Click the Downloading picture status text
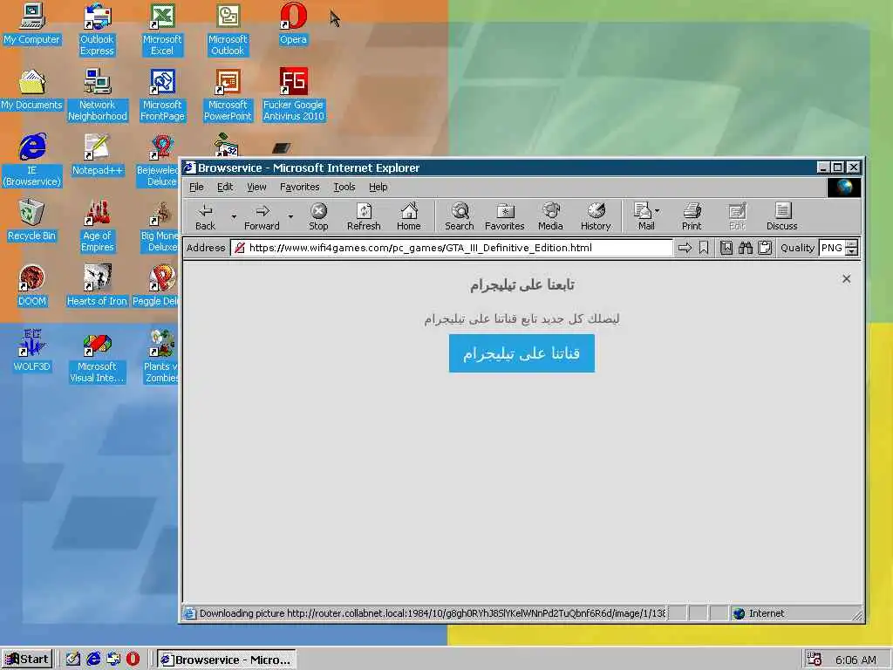This screenshot has width=893, height=670. (433, 613)
